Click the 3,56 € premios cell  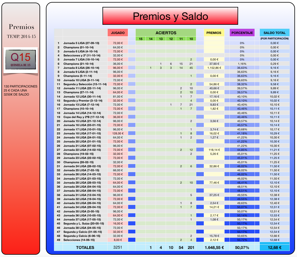pos(214,121)
